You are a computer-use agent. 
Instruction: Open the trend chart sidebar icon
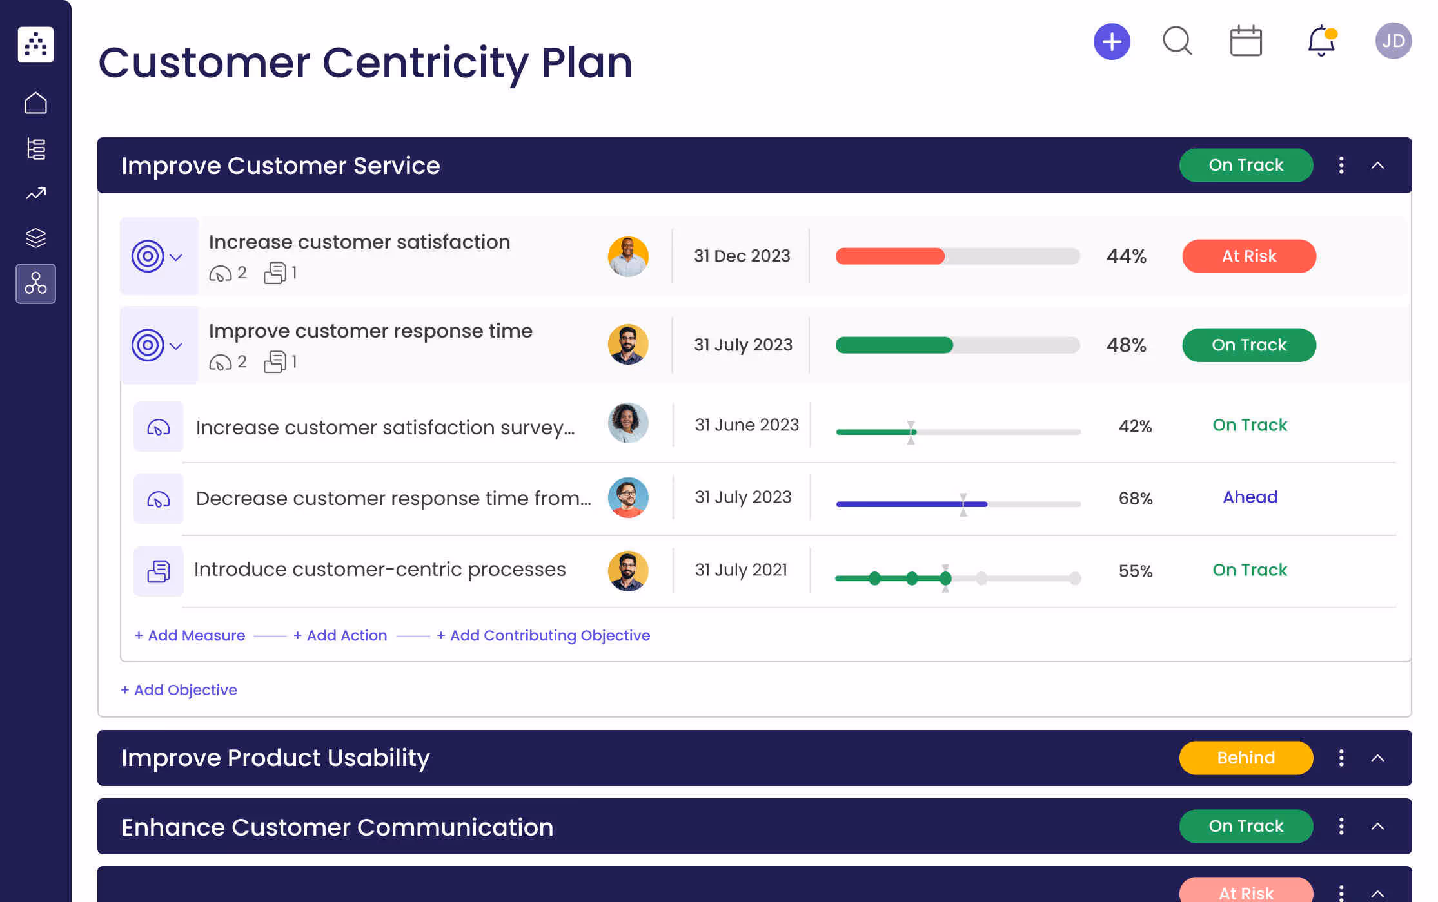[x=35, y=193]
